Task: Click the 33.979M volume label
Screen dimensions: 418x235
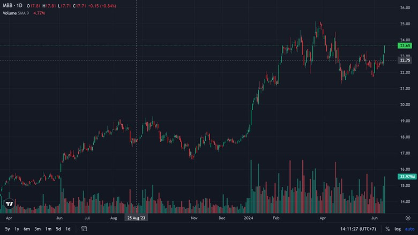Action: pyautogui.click(x=407, y=177)
